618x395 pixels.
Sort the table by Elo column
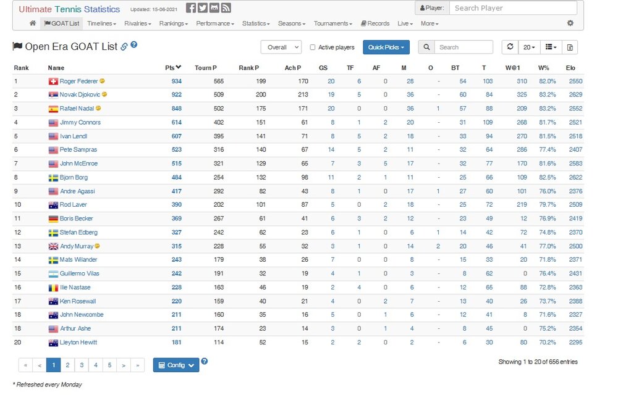coord(570,68)
